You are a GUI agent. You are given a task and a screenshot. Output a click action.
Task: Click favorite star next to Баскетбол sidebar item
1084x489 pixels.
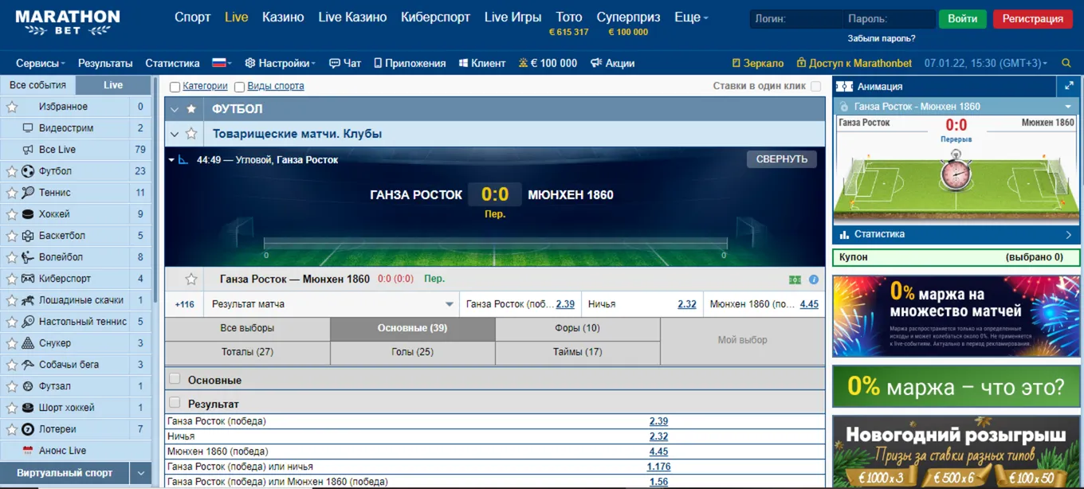point(11,236)
